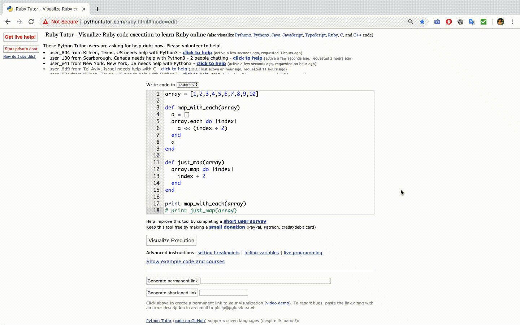Click the camera extension icon
This screenshot has width=520, height=325.
[x=437, y=22]
